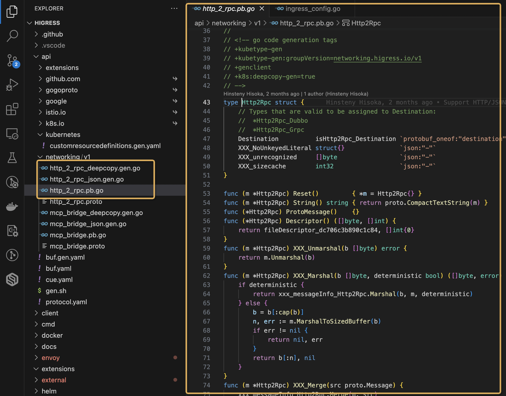The height and width of the screenshot is (396, 506).
Task: Open the Testing view
Action: (12, 158)
